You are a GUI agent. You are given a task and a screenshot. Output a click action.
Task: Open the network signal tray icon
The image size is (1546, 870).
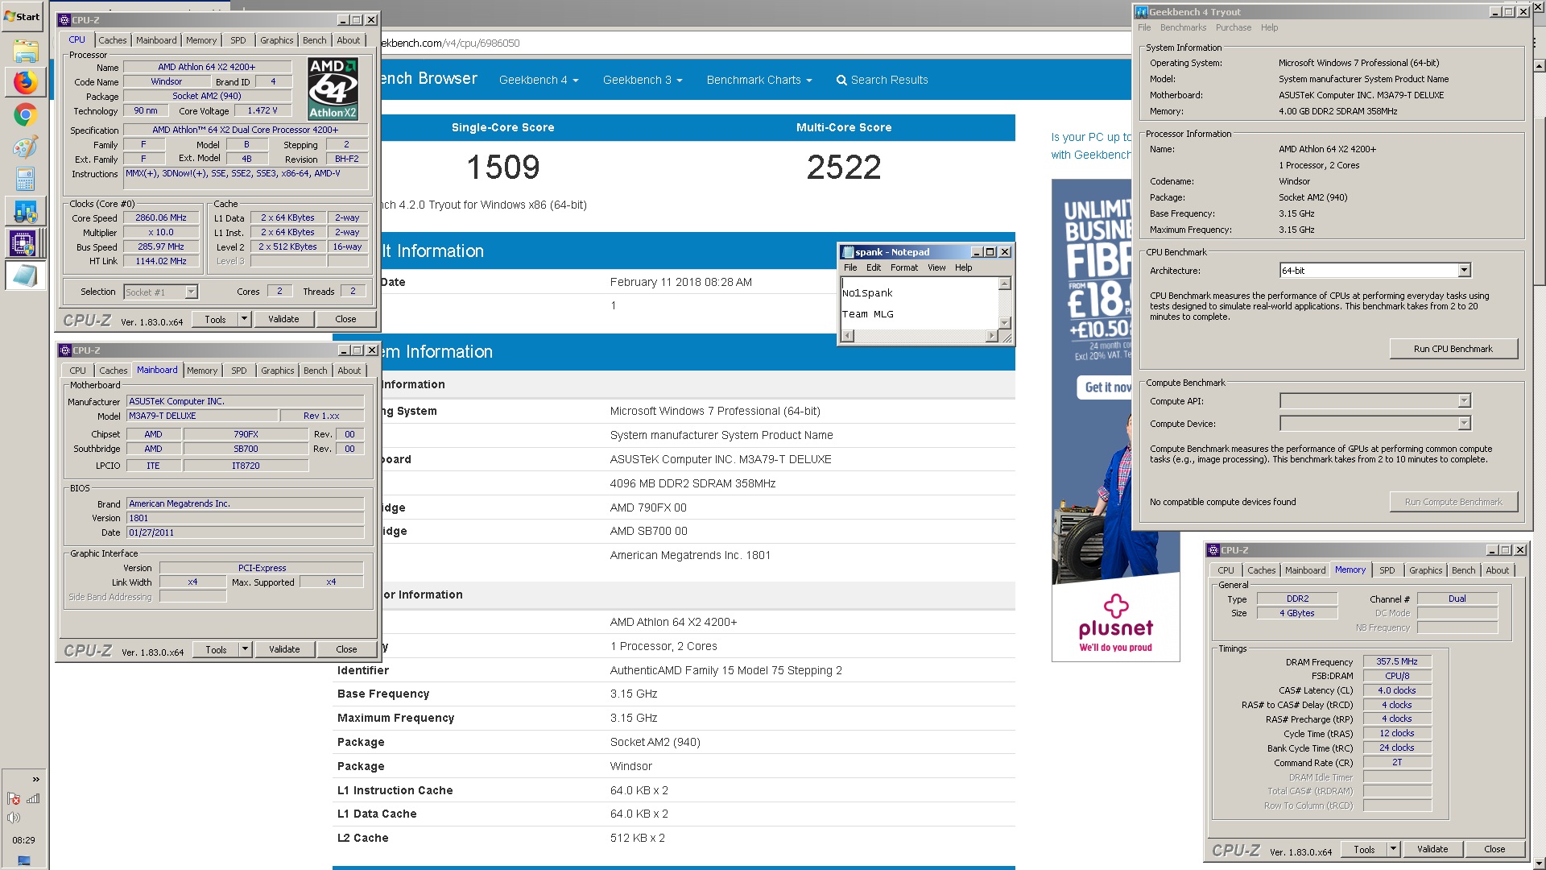pyautogui.click(x=33, y=798)
